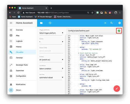Image resolution: width=130 pixels, height=104 pixels.
Task: Expand the Services automation.reload dropdown
Action: [x=51, y=78]
